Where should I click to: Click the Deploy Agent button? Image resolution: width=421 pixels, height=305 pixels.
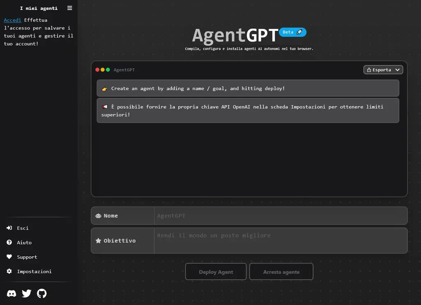pos(216,272)
